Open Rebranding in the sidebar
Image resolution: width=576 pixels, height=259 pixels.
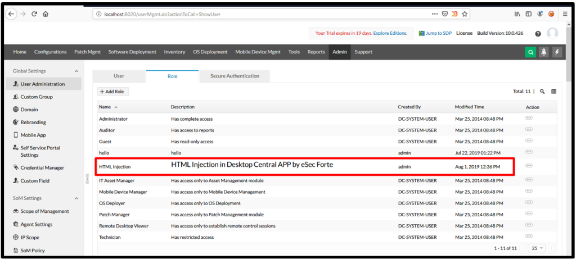click(x=33, y=122)
